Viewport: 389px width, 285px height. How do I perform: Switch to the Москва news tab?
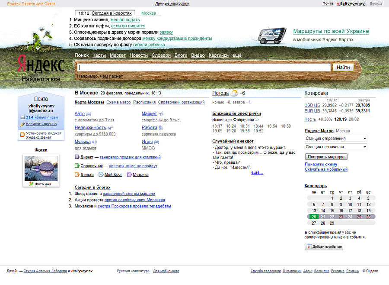(x=149, y=13)
